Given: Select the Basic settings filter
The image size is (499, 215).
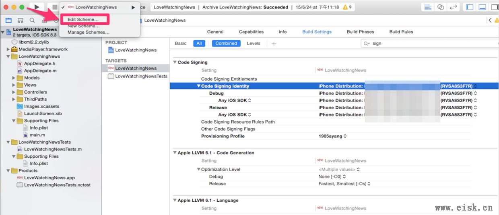Looking at the screenshot, I should point(181,43).
